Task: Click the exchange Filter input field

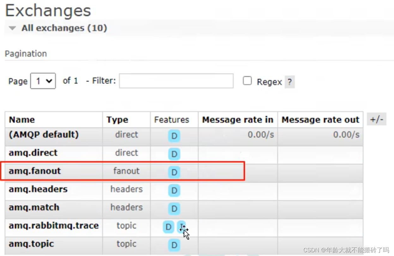Action: coord(176,81)
